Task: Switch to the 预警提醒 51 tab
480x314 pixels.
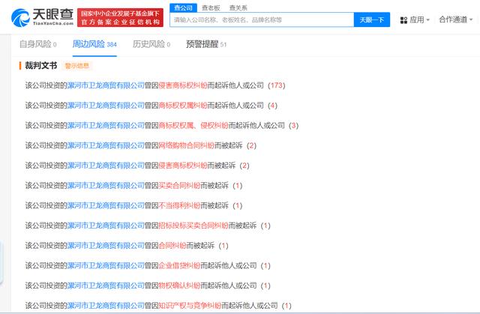Action: pos(206,44)
